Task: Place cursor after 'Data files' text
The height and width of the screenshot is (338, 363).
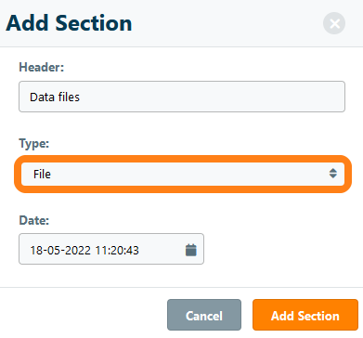Action: pyautogui.click(x=80, y=97)
